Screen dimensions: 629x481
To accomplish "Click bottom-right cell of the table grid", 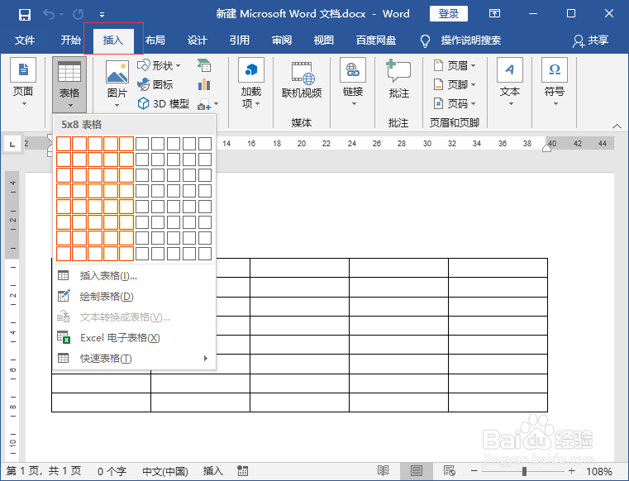I will pos(205,254).
